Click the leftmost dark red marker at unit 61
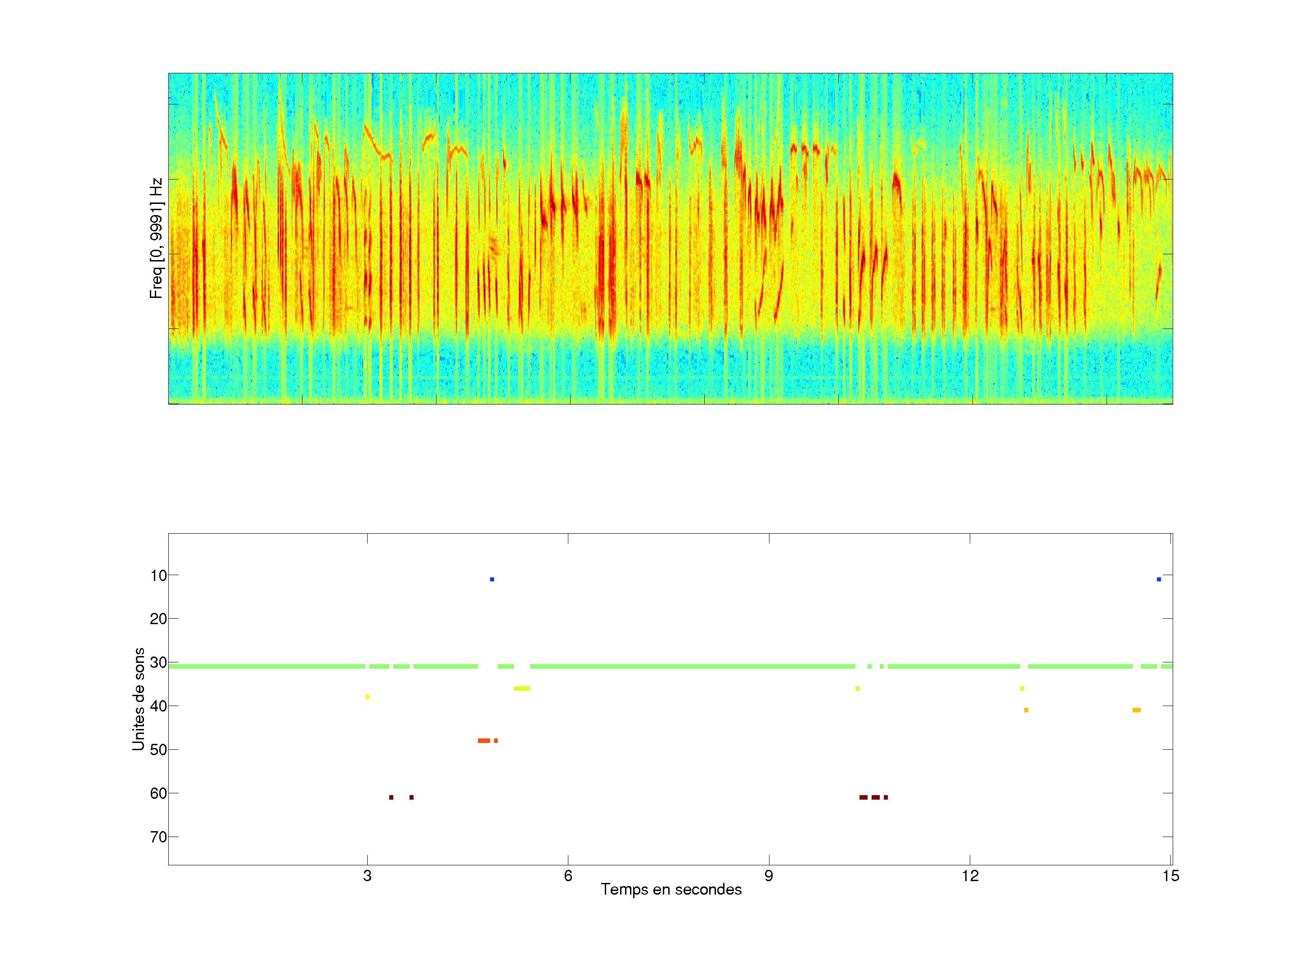The width and height of the screenshot is (1296, 972). click(x=391, y=797)
